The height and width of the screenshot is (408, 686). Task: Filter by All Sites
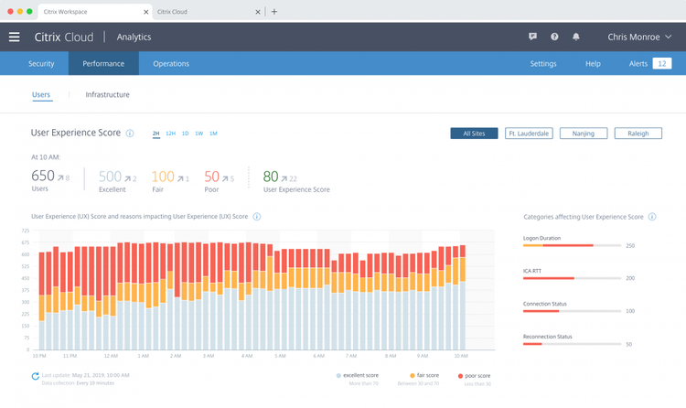point(474,133)
